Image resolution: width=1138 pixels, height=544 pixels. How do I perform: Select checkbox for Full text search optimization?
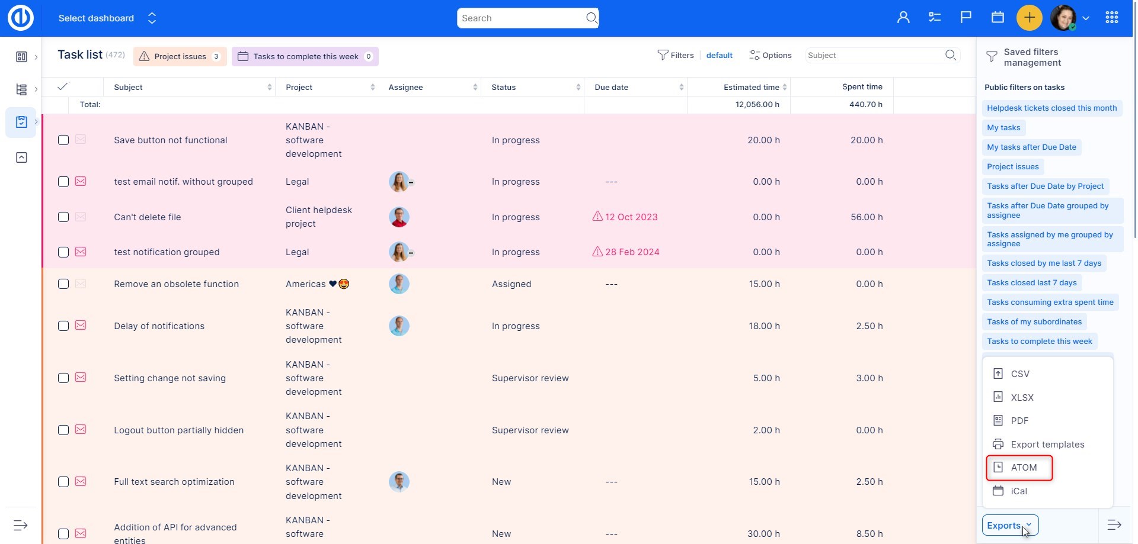pos(63,482)
